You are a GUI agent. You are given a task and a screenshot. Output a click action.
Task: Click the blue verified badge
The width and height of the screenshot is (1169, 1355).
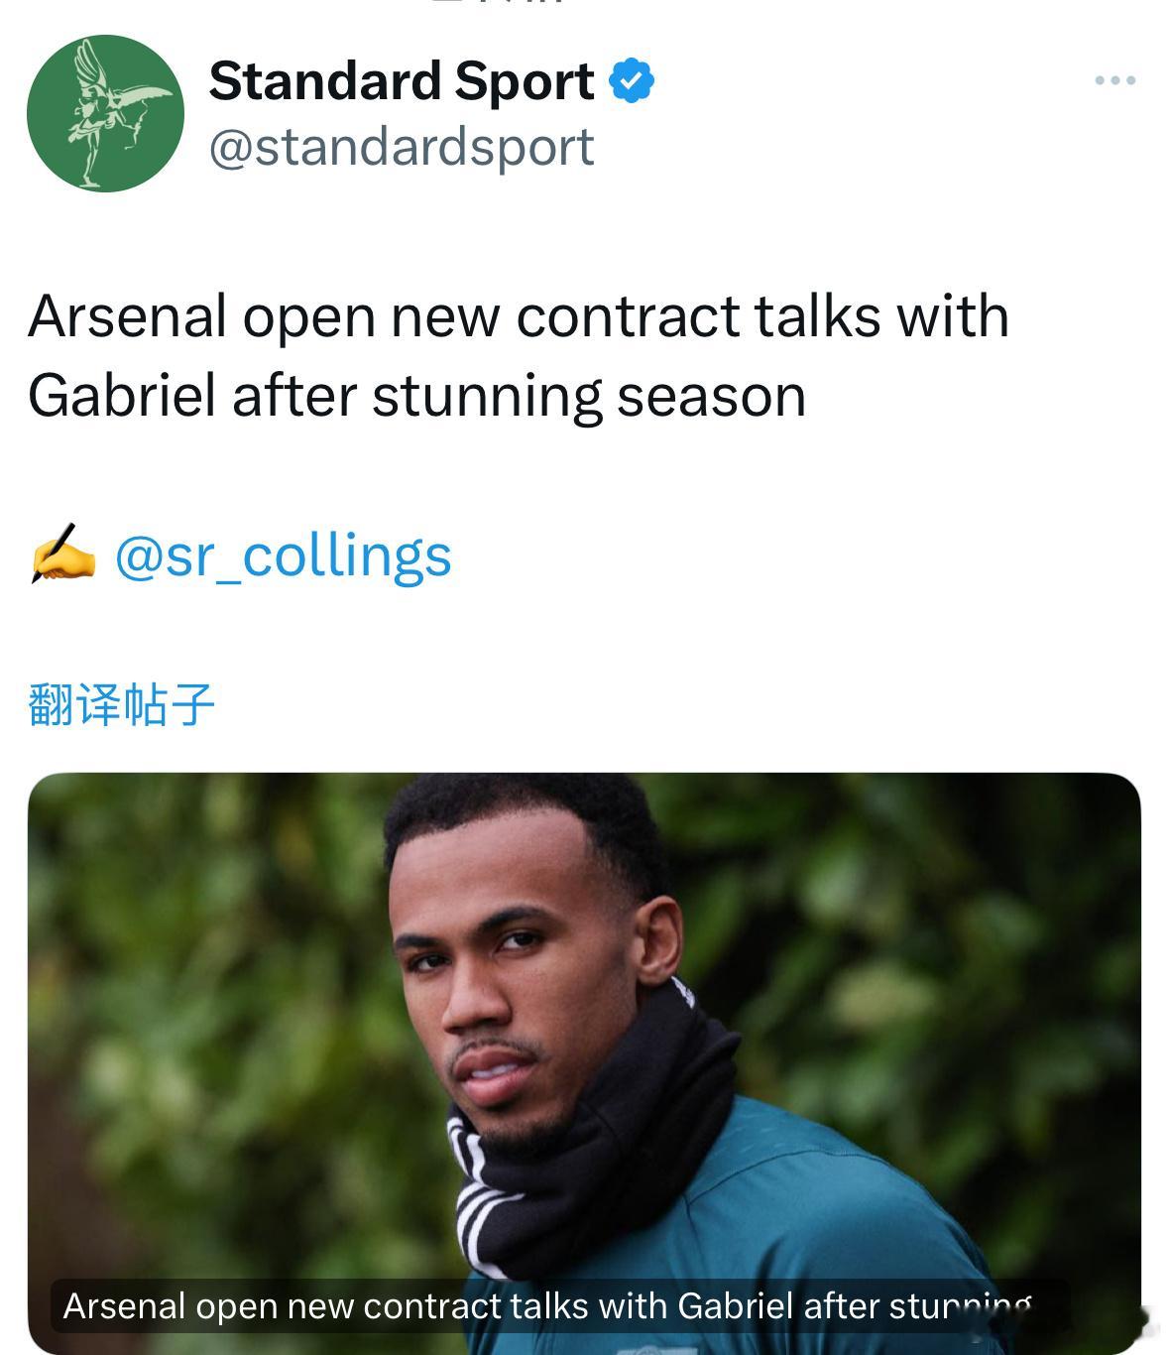pyautogui.click(x=632, y=80)
